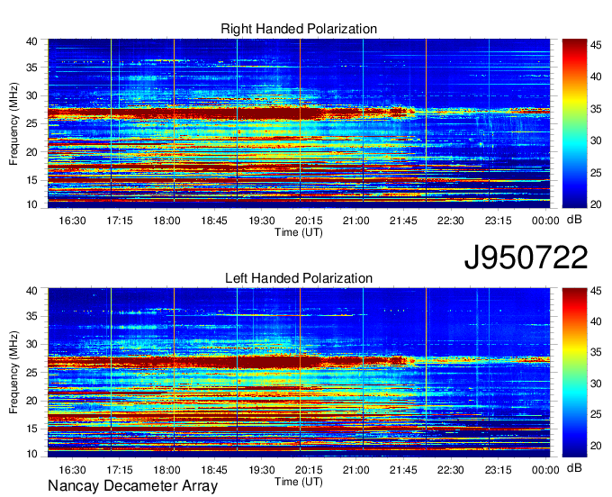The image size is (612, 497).
Task: Click the 20 MHz tick of Right Handed plot
Action: click(x=31, y=152)
